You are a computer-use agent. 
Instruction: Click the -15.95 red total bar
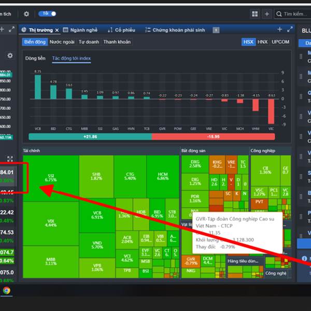click(x=214, y=137)
